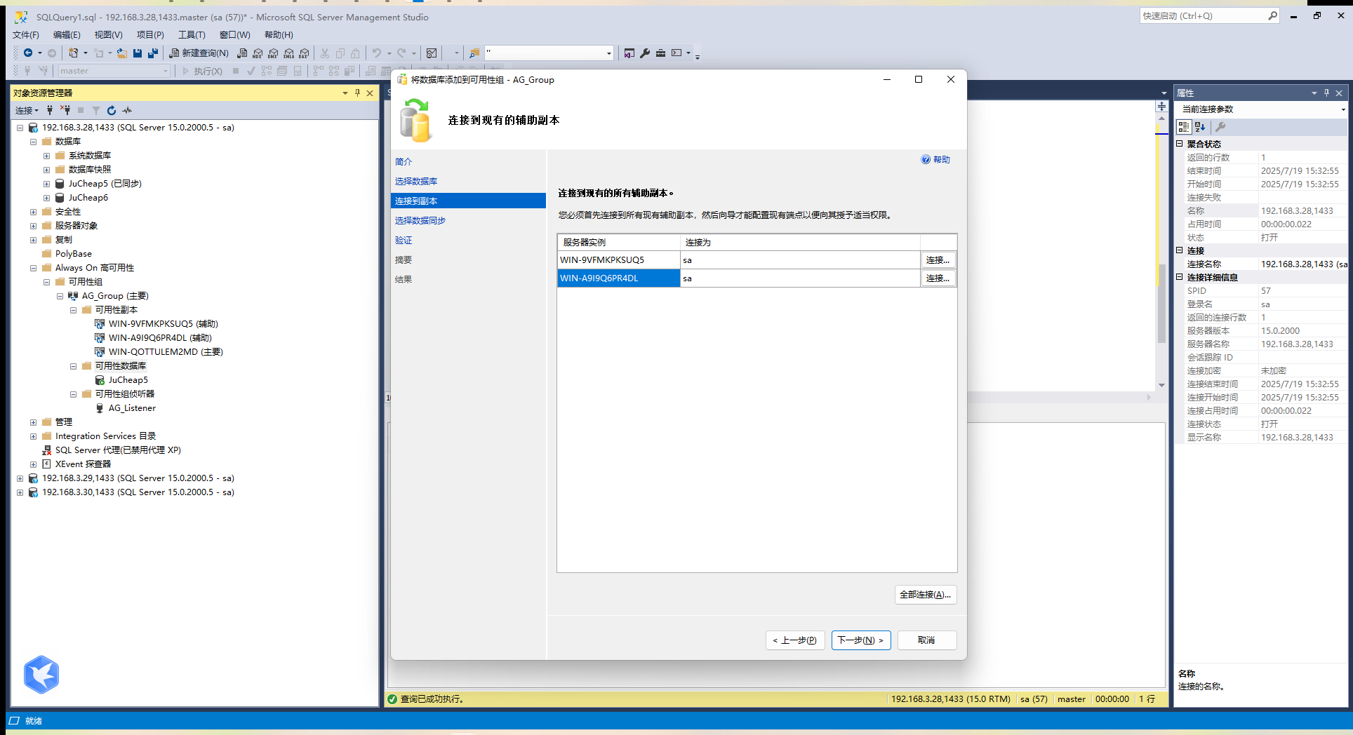Go to the 简介 wizard step
1353x735 pixels.
point(404,161)
